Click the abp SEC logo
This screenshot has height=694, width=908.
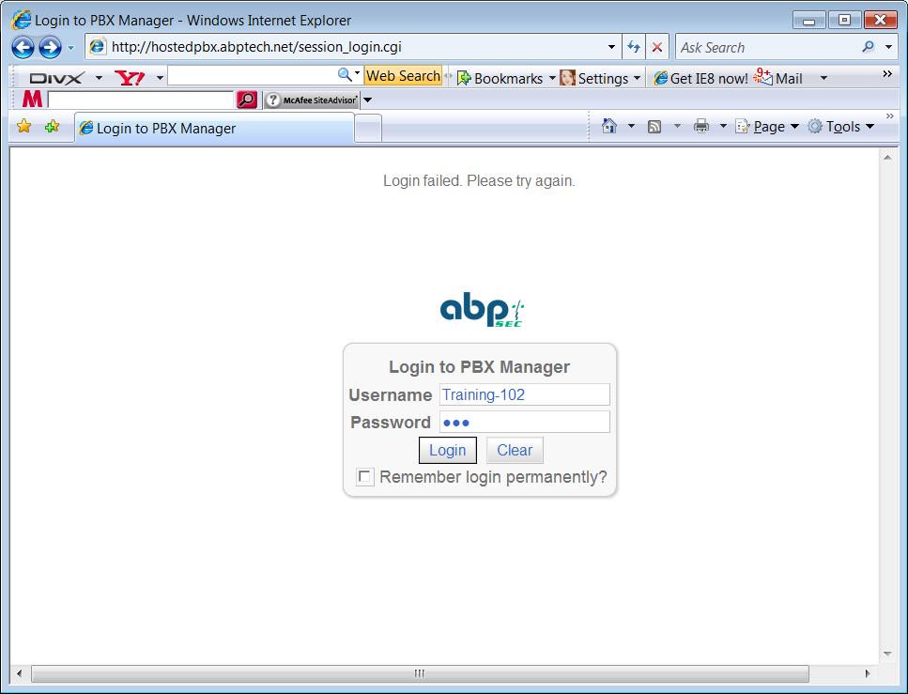pos(482,309)
